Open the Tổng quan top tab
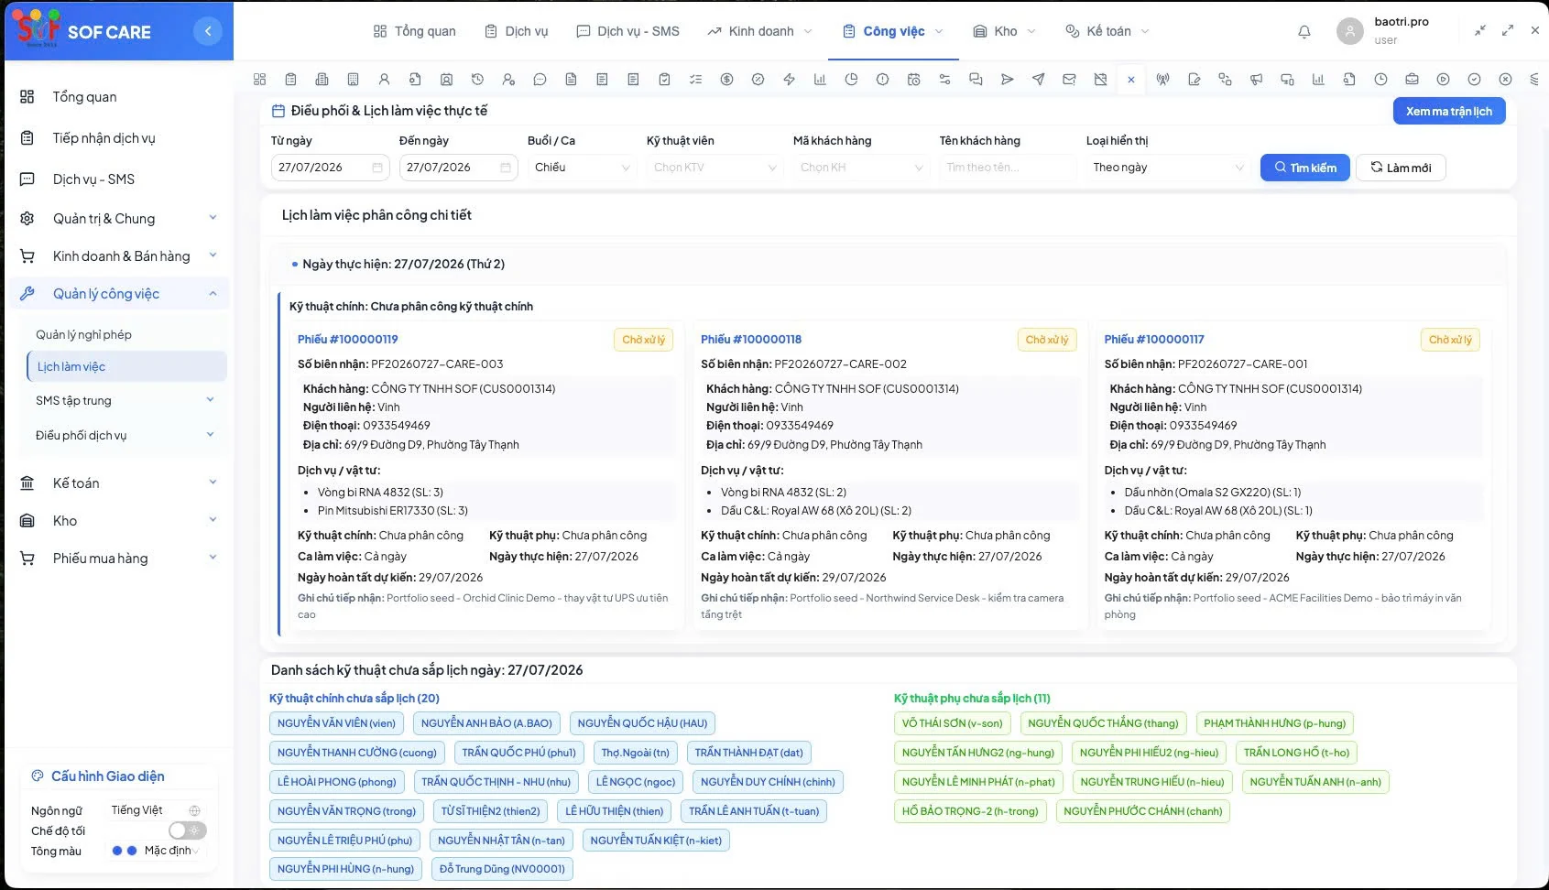This screenshot has height=890, width=1549. [x=414, y=31]
